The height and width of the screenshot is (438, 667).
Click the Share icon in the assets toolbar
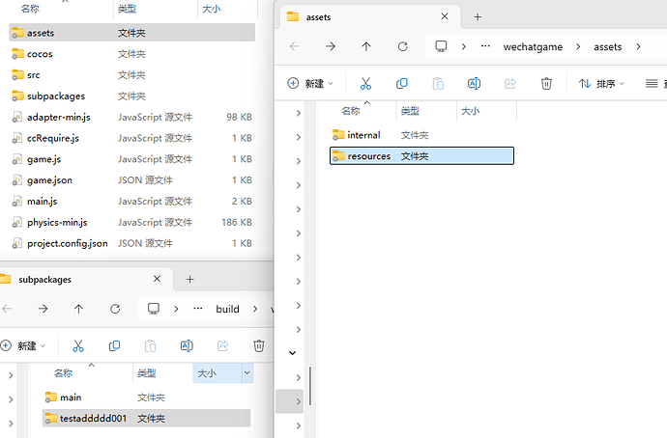[510, 83]
